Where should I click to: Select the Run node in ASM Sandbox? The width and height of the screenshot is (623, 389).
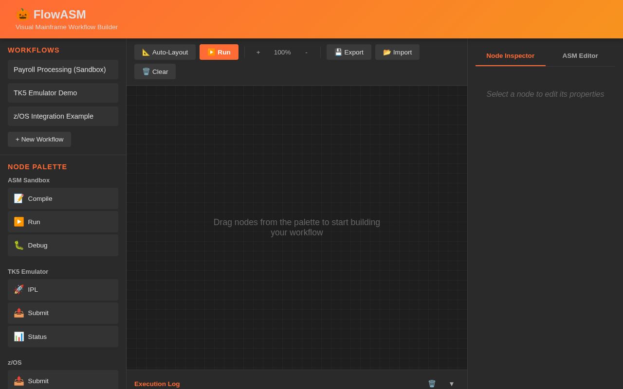click(63, 222)
